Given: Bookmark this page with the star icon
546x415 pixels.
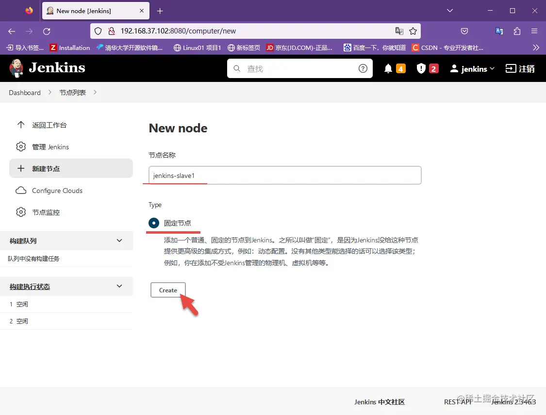Looking at the screenshot, I should coord(413,31).
